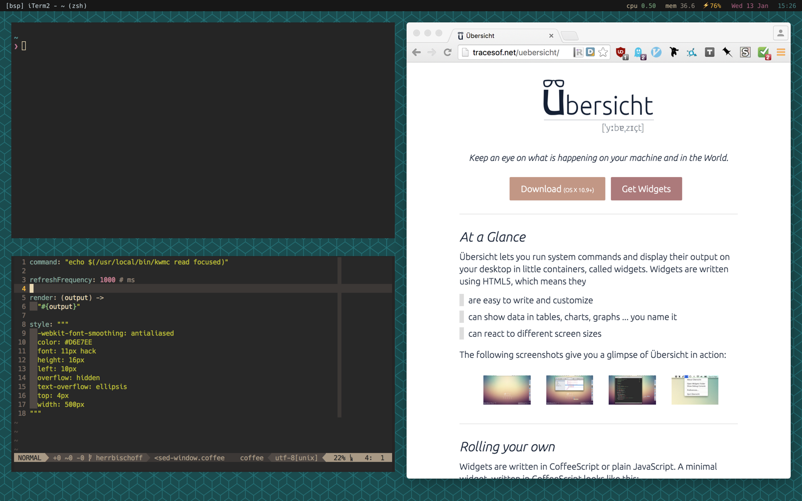This screenshot has height=501, width=802.
Task: Open the Chrome hamburger menu
Action: [781, 52]
